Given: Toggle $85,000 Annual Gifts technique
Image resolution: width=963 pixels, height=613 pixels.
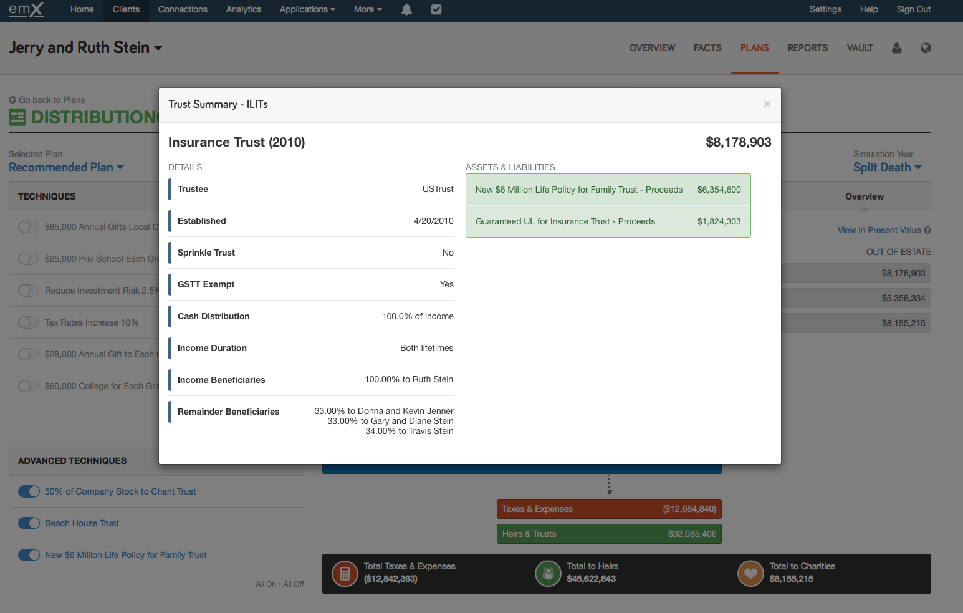Looking at the screenshot, I should tap(28, 227).
